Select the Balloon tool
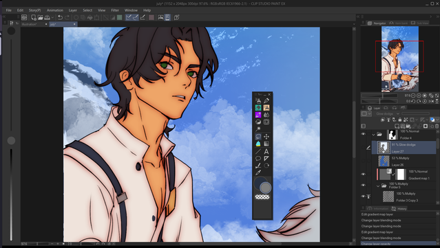 (x=258, y=159)
